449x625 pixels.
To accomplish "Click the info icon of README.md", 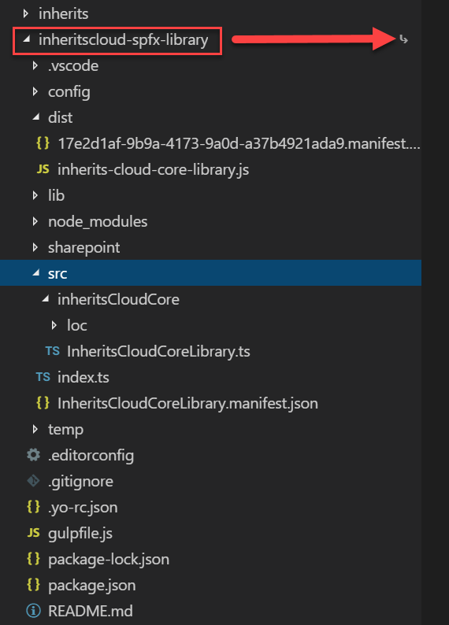I will pyautogui.click(x=34, y=611).
